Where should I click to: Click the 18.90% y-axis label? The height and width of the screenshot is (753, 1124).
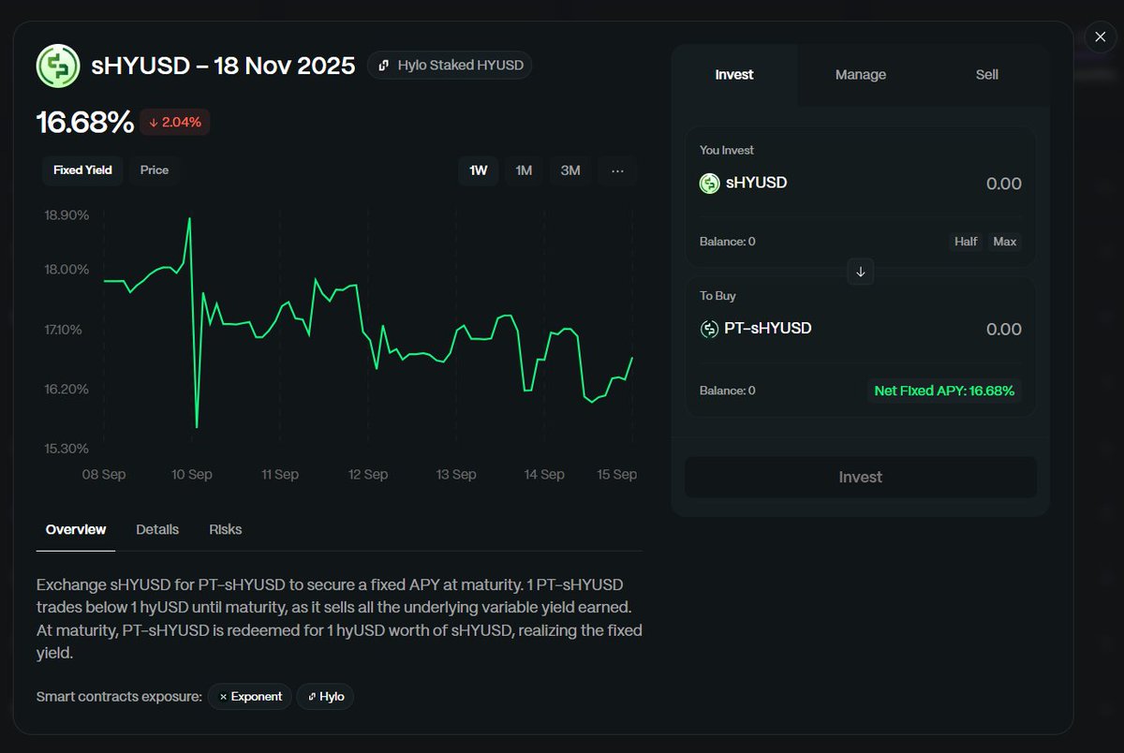pyautogui.click(x=67, y=215)
